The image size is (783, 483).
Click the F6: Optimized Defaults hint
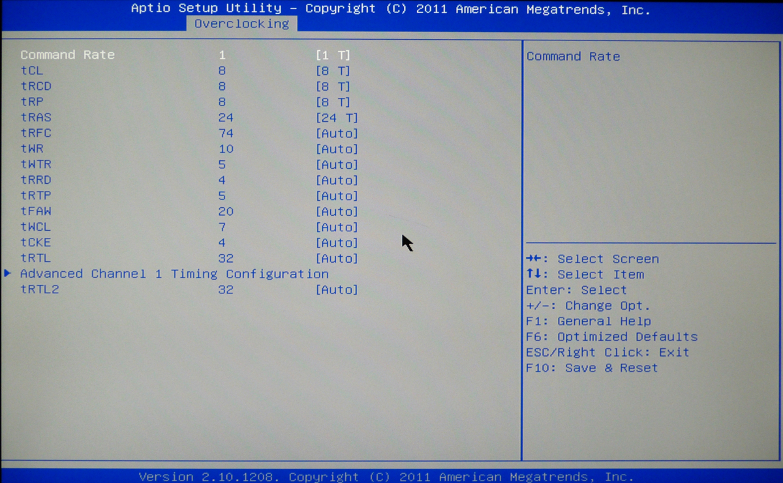point(611,337)
